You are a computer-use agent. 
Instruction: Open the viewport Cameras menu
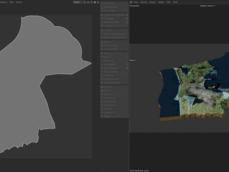click(x=144, y=2)
